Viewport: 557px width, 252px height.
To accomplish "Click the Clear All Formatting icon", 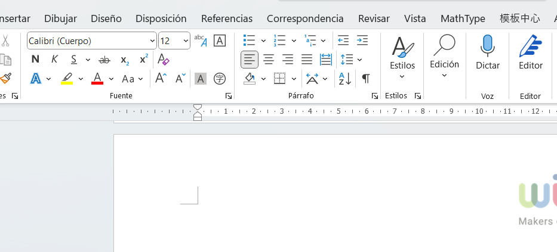I will pyautogui.click(x=163, y=60).
